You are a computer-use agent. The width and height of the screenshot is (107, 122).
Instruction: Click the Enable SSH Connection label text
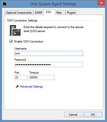(29, 42)
